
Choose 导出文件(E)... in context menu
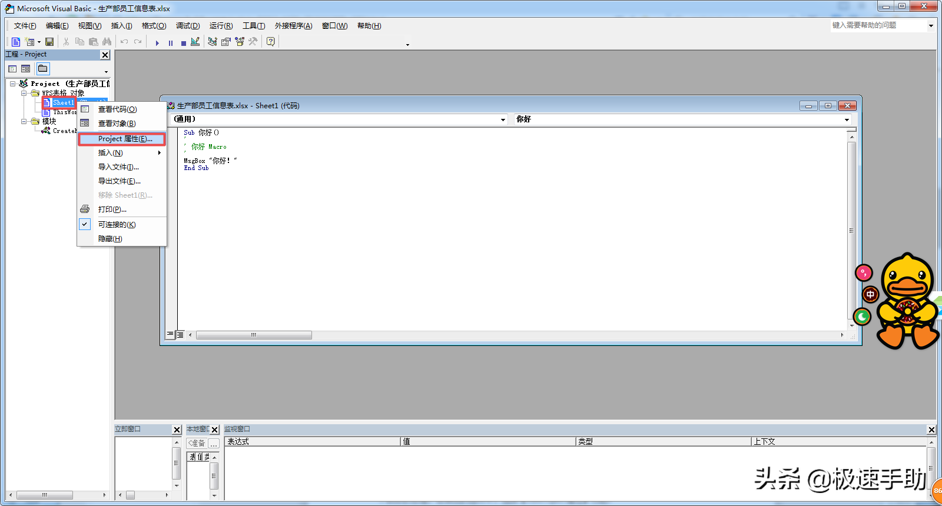[122, 181]
